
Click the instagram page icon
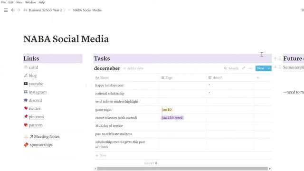pyautogui.click(x=26, y=92)
